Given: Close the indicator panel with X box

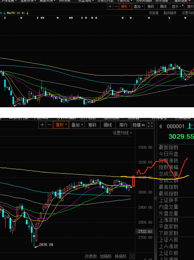Looking at the screenshot, I should (x=132, y=256).
